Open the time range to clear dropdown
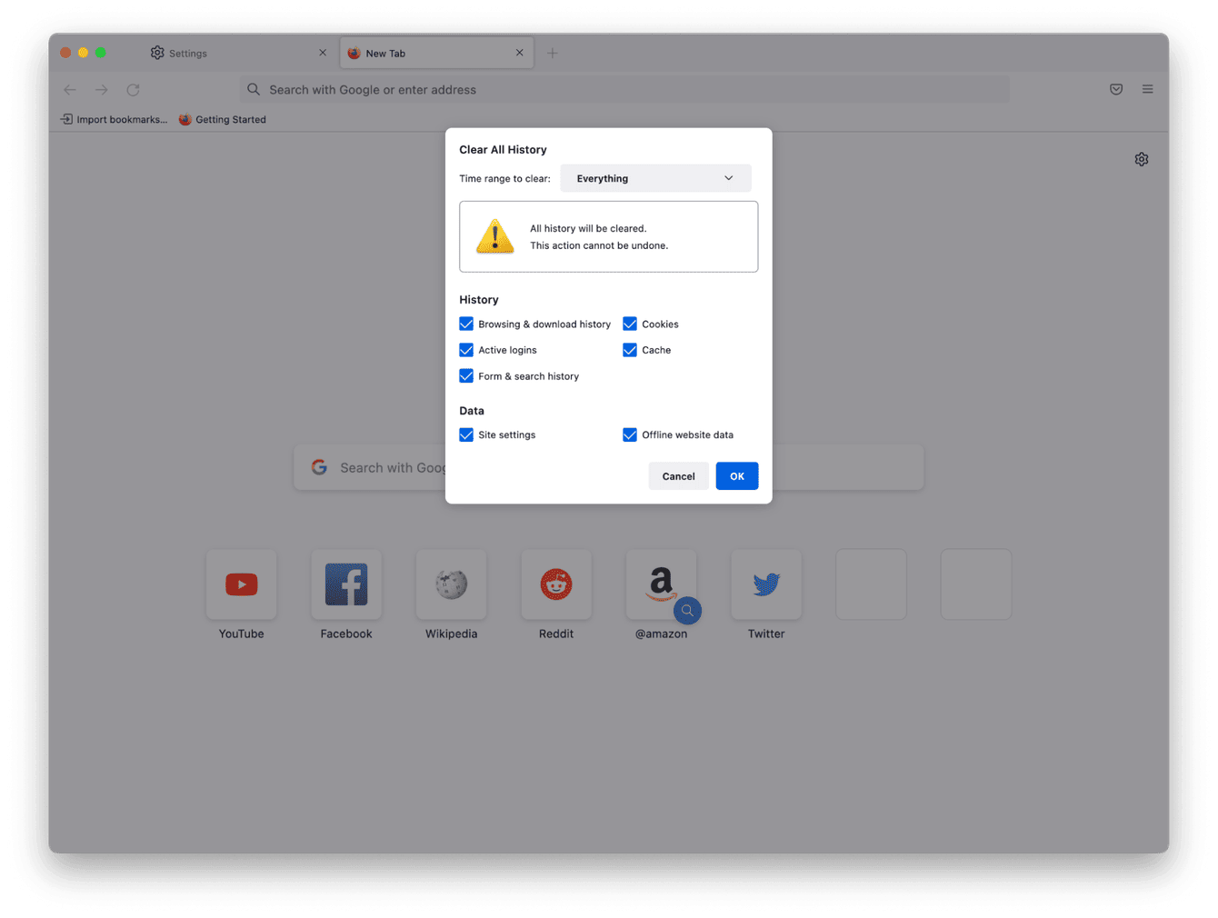1218x918 pixels. [x=655, y=178]
